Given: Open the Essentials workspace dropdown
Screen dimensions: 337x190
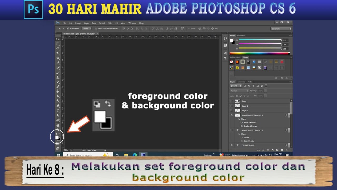Looking at the screenshot, I should pyautogui.click(x=281, y=29).
